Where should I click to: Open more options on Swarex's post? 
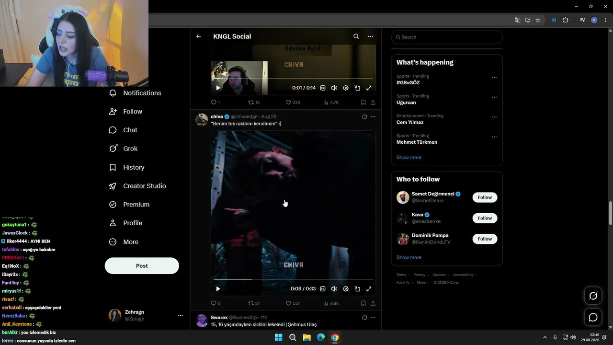[373, 318]
